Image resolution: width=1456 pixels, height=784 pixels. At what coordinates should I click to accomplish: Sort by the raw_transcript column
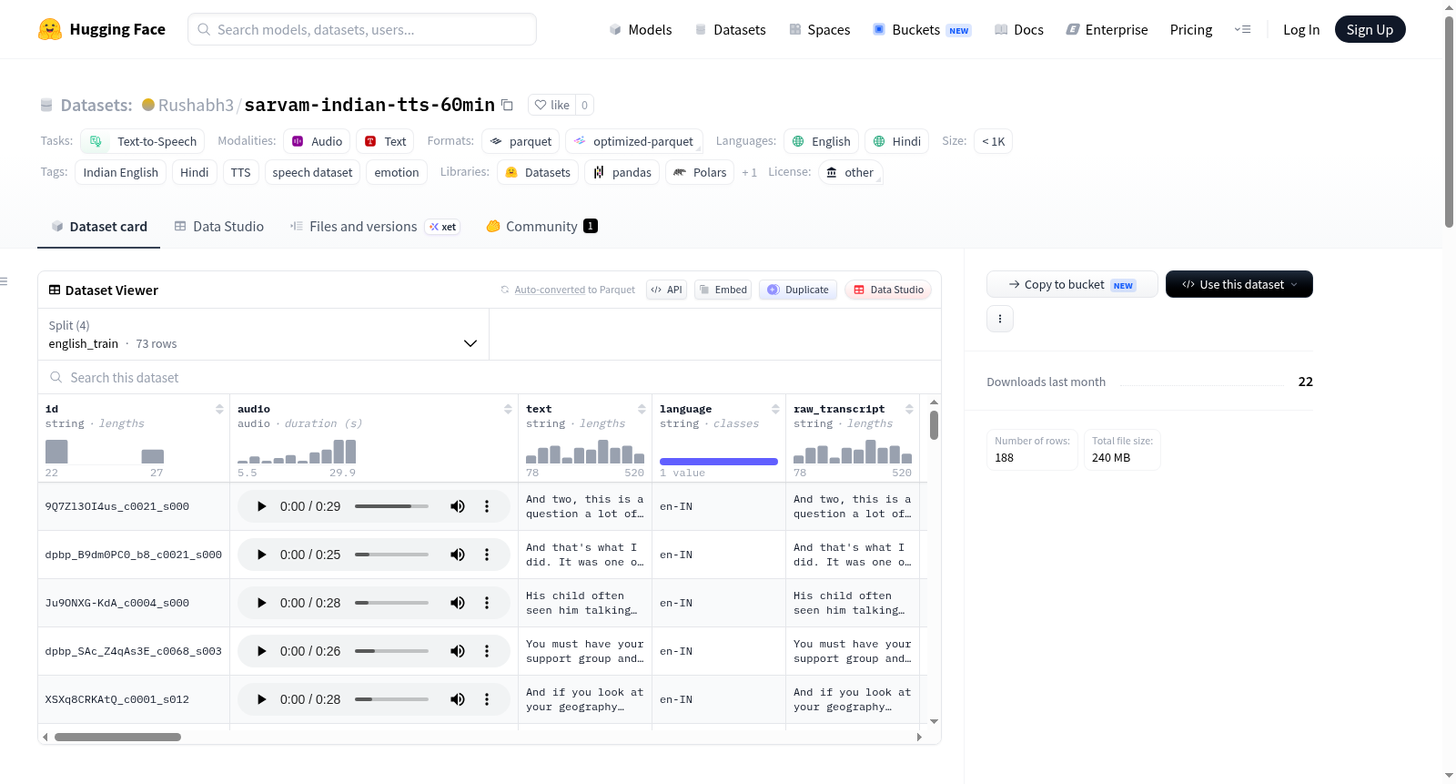909,409
